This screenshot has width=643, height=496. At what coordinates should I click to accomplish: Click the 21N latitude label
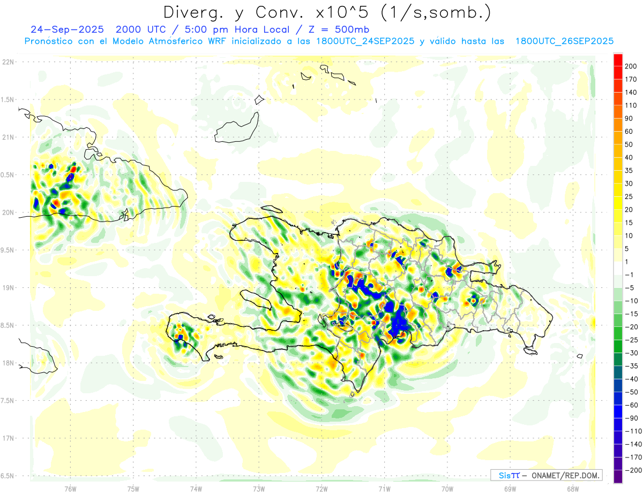(8, 138)
